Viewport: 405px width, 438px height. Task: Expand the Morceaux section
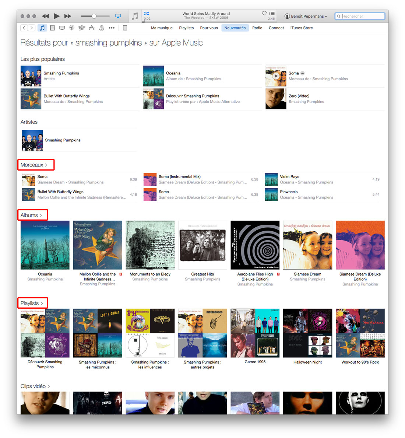(34, 165)
